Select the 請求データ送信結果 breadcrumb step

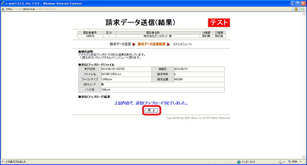coord(152,44)
